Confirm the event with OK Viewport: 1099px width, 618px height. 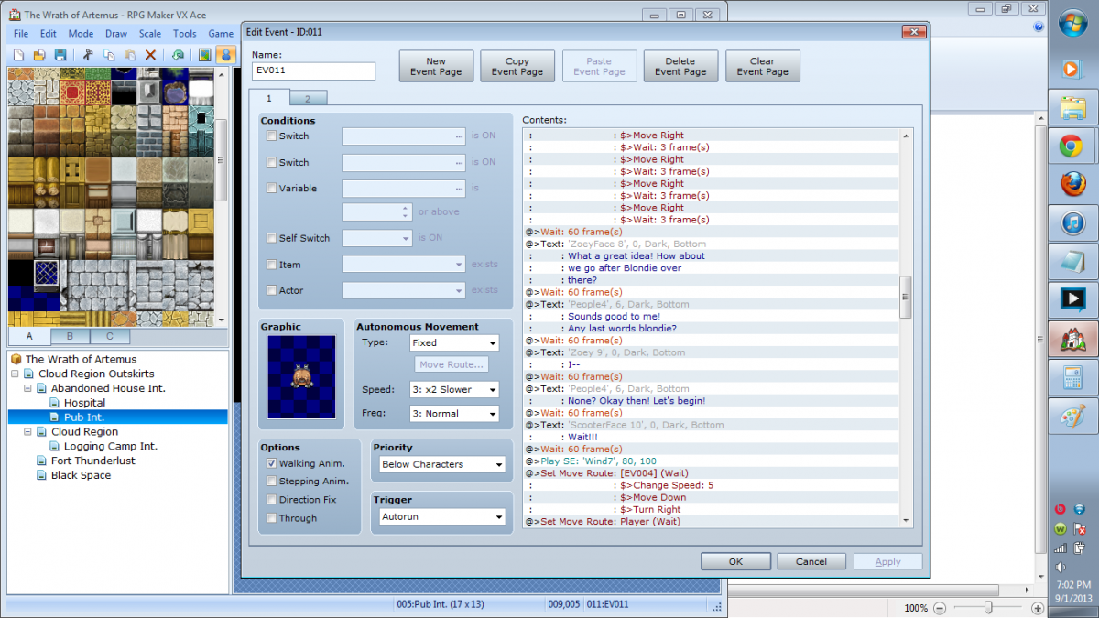[736, 561]
